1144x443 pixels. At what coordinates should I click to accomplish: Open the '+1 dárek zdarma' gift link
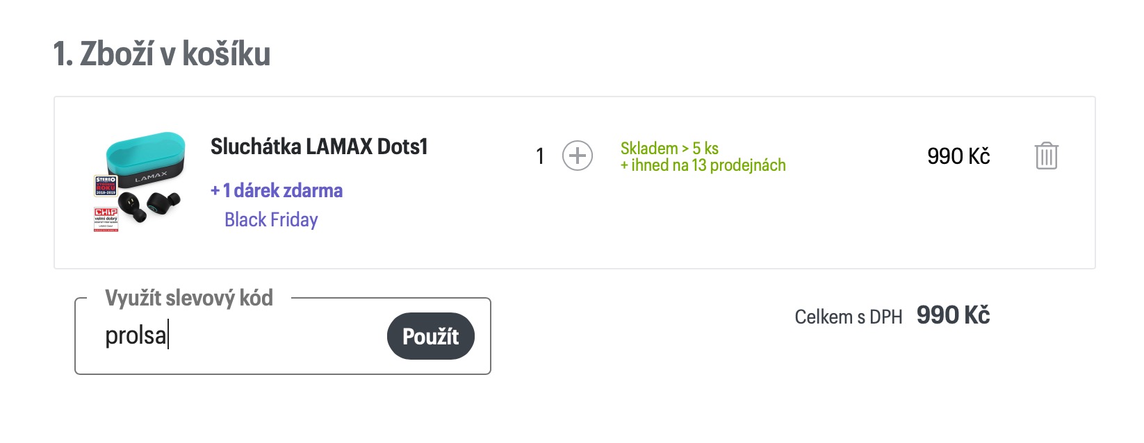click(x=277, y=190)
